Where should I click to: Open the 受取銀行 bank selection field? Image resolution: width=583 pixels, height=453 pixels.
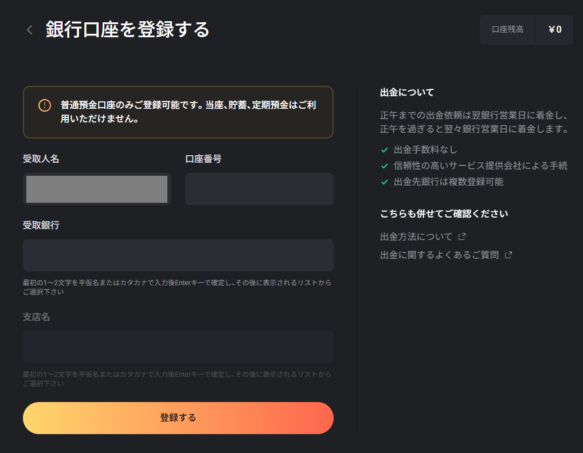tap(178, 255)
